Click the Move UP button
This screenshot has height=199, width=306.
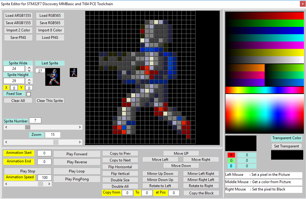[x=181, y=154]
